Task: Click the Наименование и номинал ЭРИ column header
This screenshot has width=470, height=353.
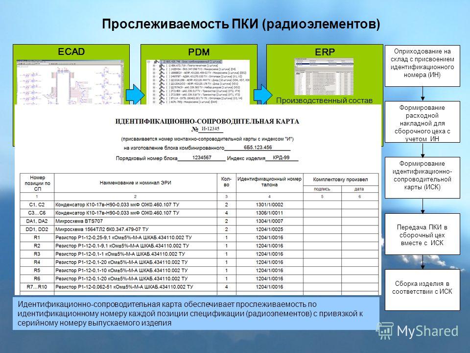Action: (x=136, y=183)
